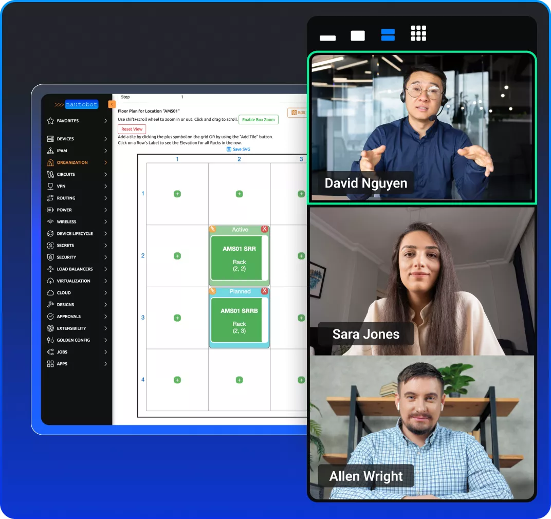This screenshot has height=519, width=551.
Task: Click the Jobs icon
Action: coord(50,352)
